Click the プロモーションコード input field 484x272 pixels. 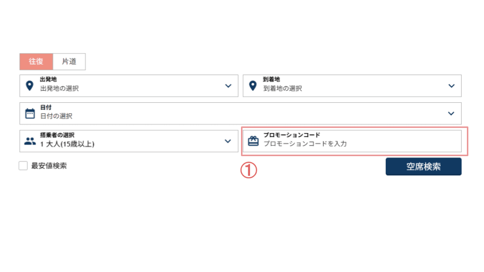(x=352, y=141)
